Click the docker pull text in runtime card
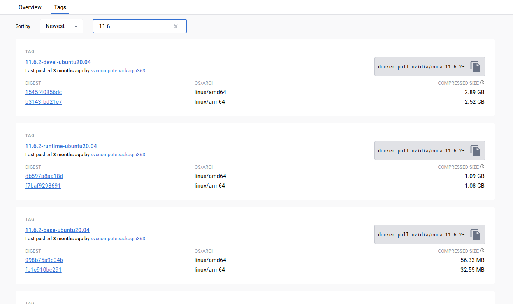The image size is (513, 304). point(423,151)
